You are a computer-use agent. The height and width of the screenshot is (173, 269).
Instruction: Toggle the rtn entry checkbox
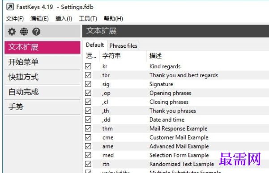[88, 164]
